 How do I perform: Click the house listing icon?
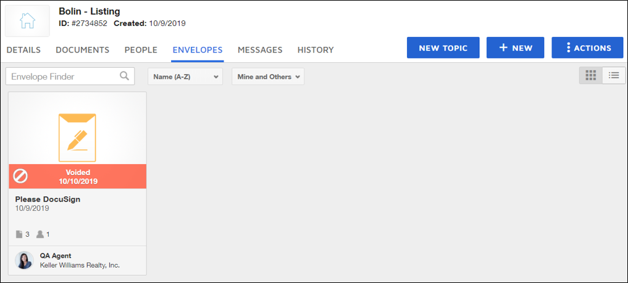click(x=27, y=21)
